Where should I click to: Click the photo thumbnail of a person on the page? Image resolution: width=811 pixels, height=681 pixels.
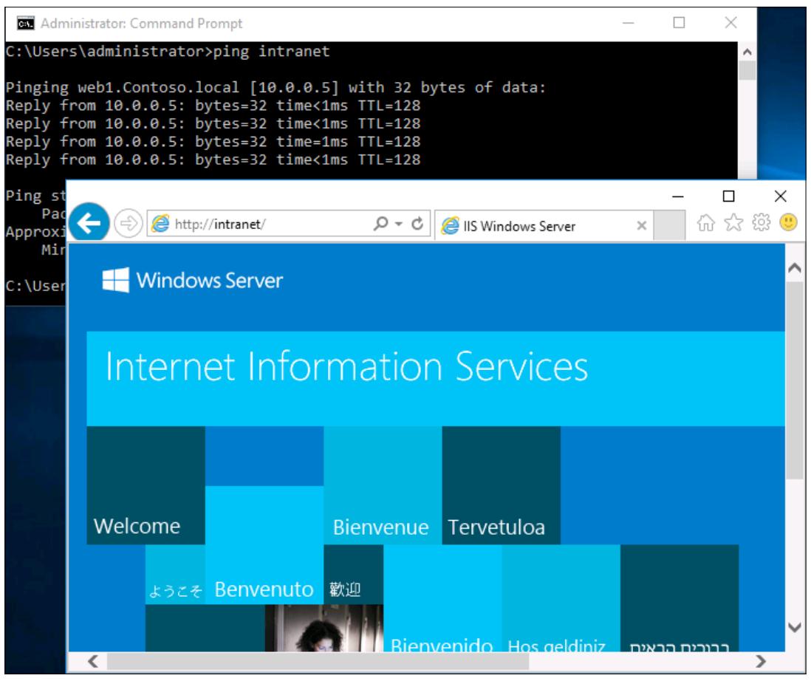(x=324, y=628)
